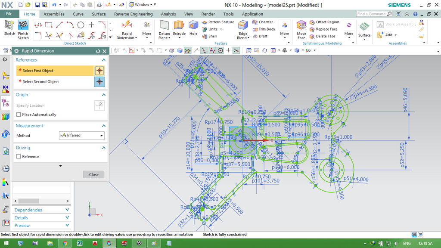Click the Trim Body command
441x248 pixels.
click(x=264, y=29)
